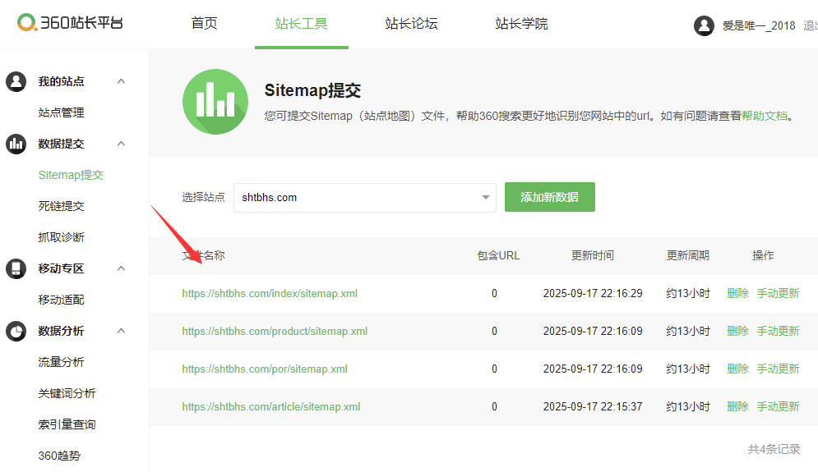Click the 更新周期 column header

[688, 255]
